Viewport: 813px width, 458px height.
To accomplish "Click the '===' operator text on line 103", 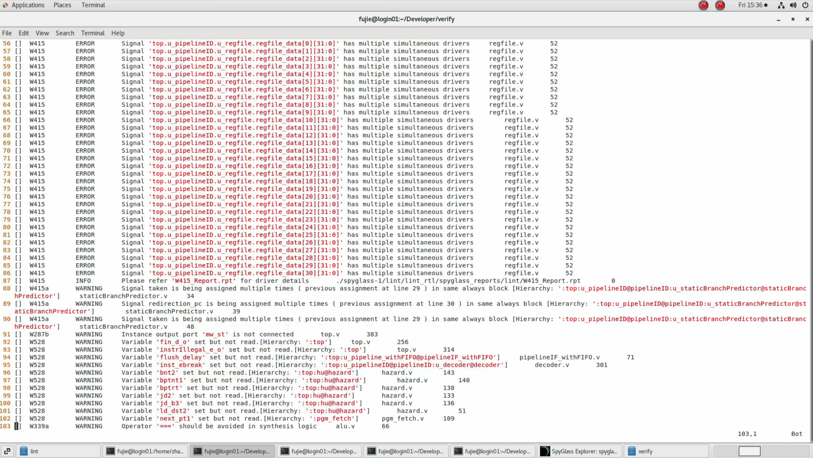I will 165,426.
